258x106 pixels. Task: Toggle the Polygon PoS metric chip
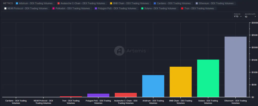click(115, 8)
